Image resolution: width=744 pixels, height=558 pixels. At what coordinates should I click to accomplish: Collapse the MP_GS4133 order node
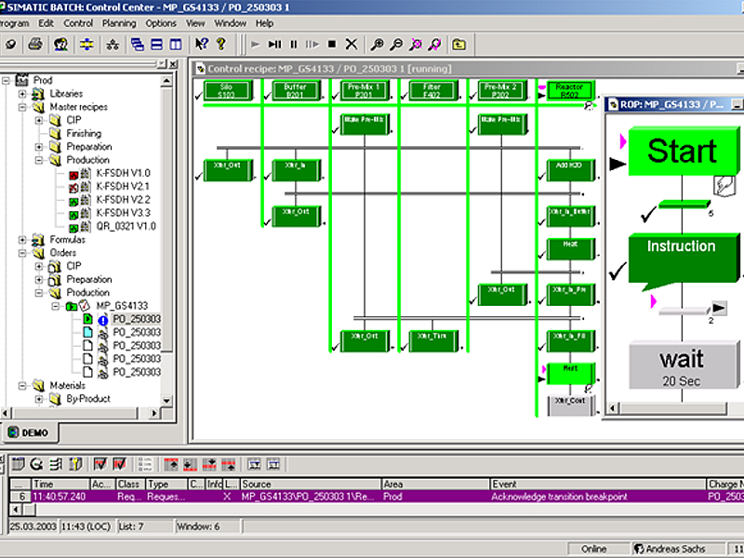pos(56,306)
